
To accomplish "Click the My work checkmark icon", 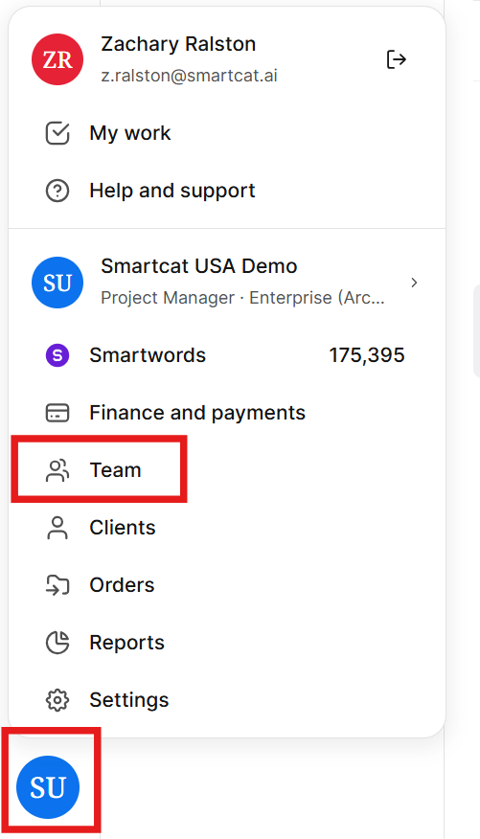I will coord(57,133).
